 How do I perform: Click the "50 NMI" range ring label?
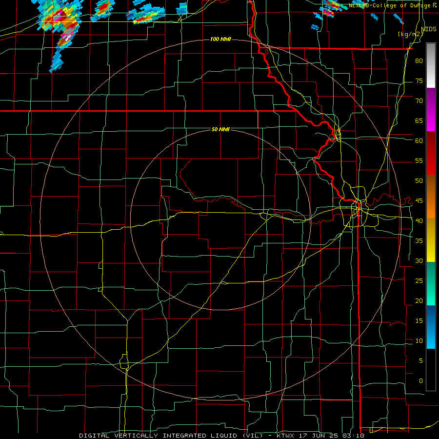click(220, 129)
